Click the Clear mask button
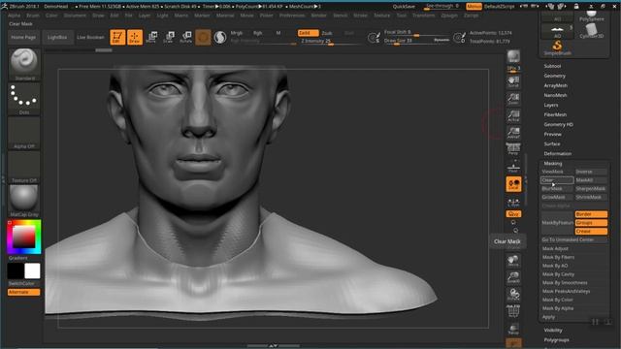The image size is (621, 349). click(557, 180)
